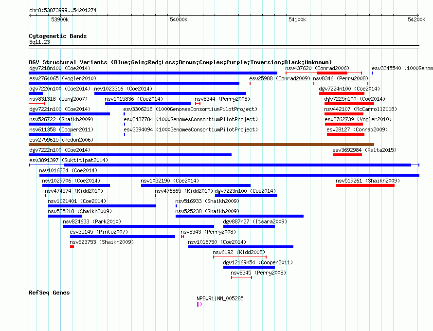
Task: Open the NPBWR1|NM_005285 gene label
Action: (220, 298)
